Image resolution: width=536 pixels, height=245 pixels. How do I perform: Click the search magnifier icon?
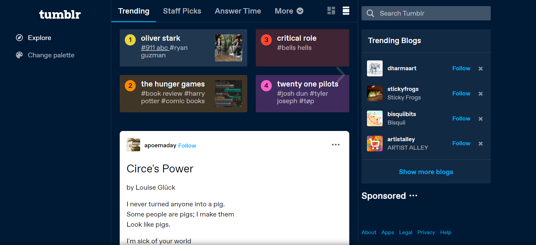[x=370, y=13]
